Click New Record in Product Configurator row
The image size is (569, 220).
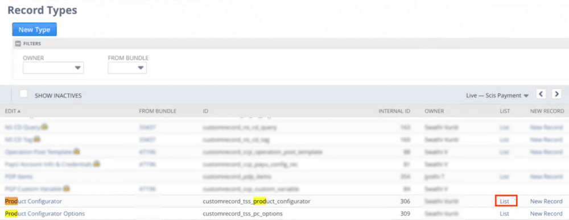(546, 201)
